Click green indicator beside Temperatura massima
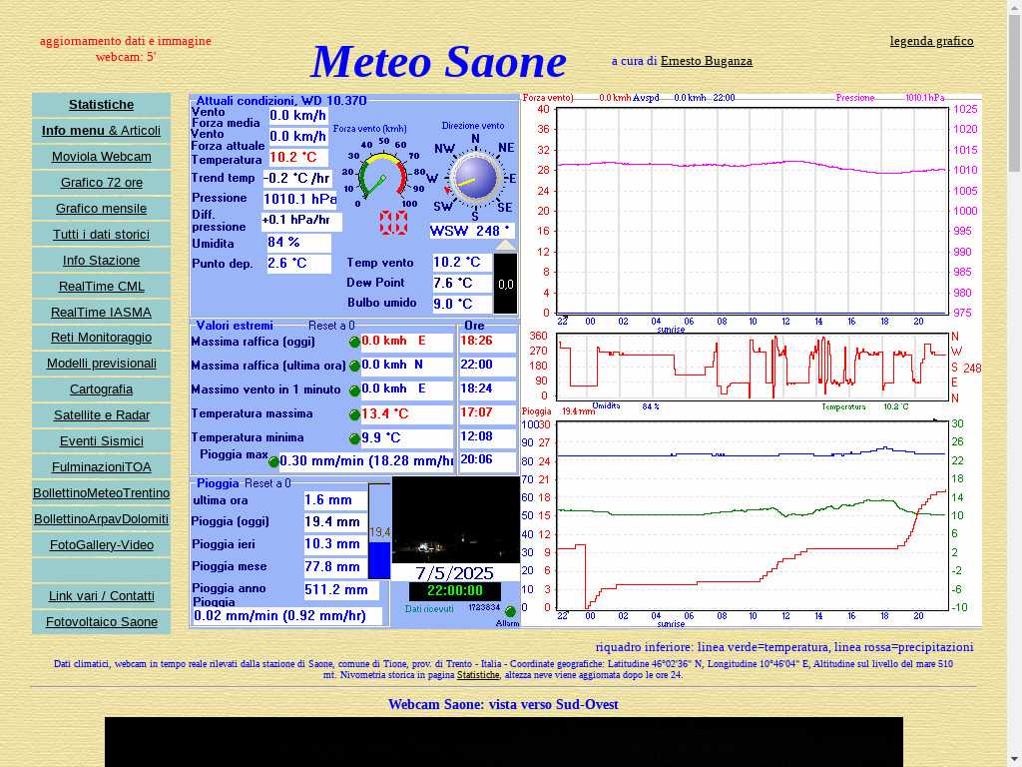Viewport: 1022px width, 767px height. (354, 414)
